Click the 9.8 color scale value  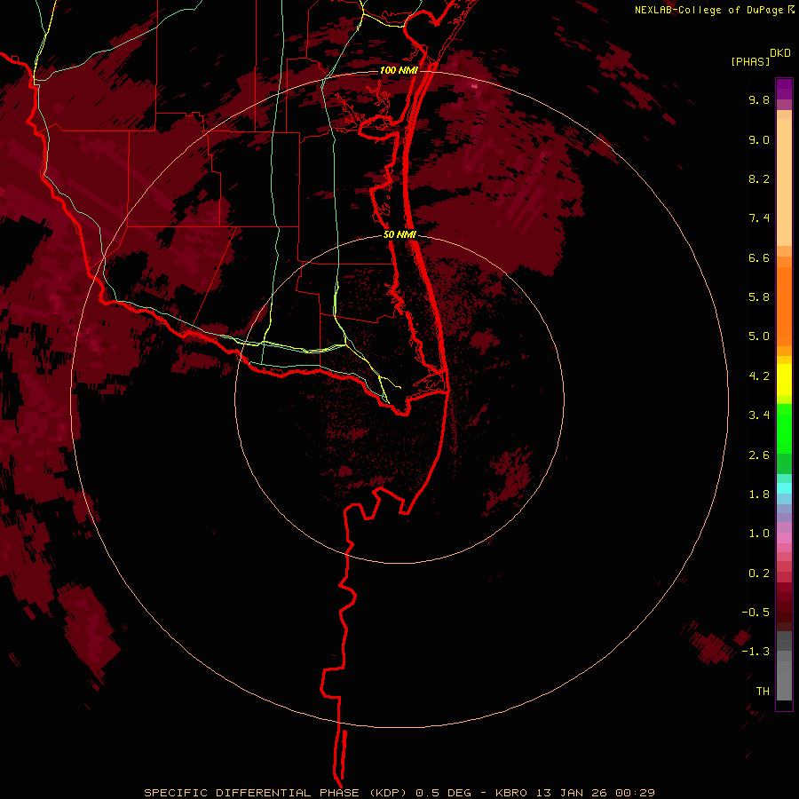click(x=759, y=99)
